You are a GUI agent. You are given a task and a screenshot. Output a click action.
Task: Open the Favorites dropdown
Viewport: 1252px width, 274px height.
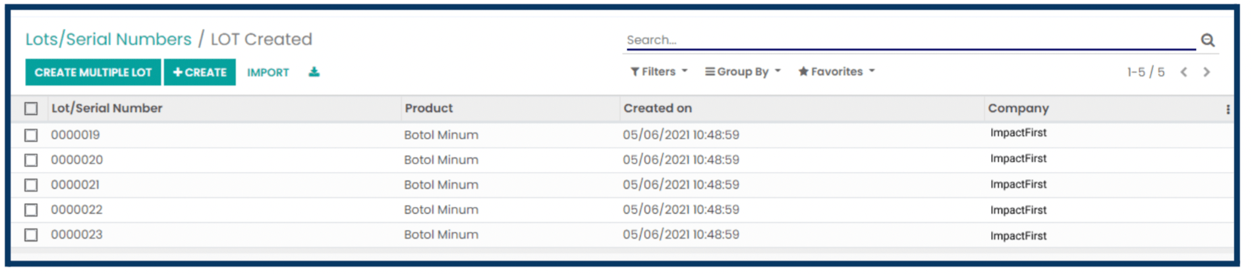click(x=836, y=71)
